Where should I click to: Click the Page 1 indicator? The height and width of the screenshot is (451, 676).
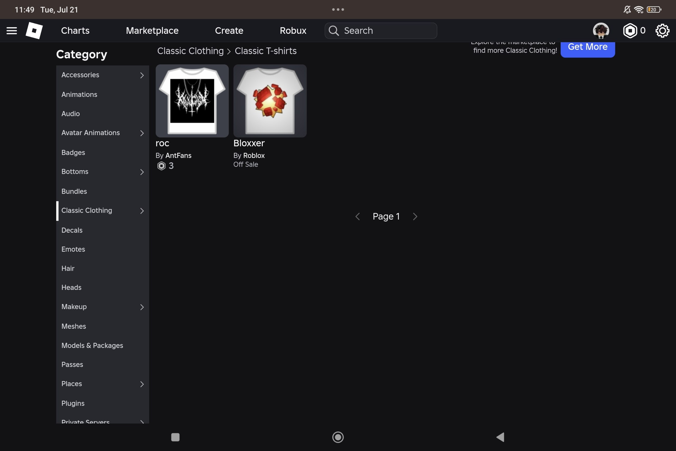point(386,216)
